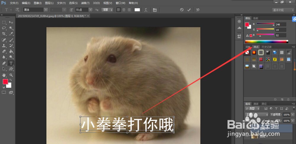Click the 3D button in options bar

point(198,10)
